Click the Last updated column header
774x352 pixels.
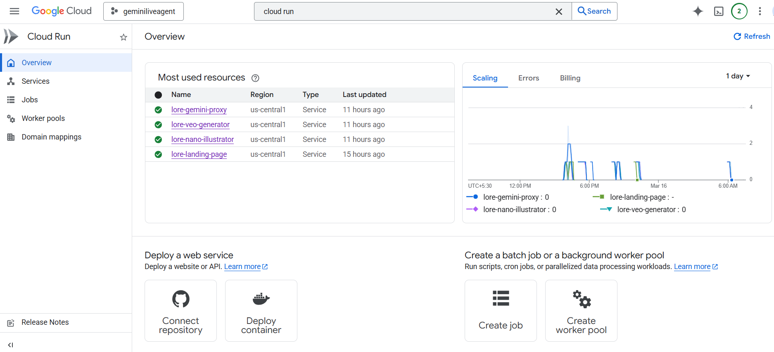pyautogui.click(x=365, y=94)
